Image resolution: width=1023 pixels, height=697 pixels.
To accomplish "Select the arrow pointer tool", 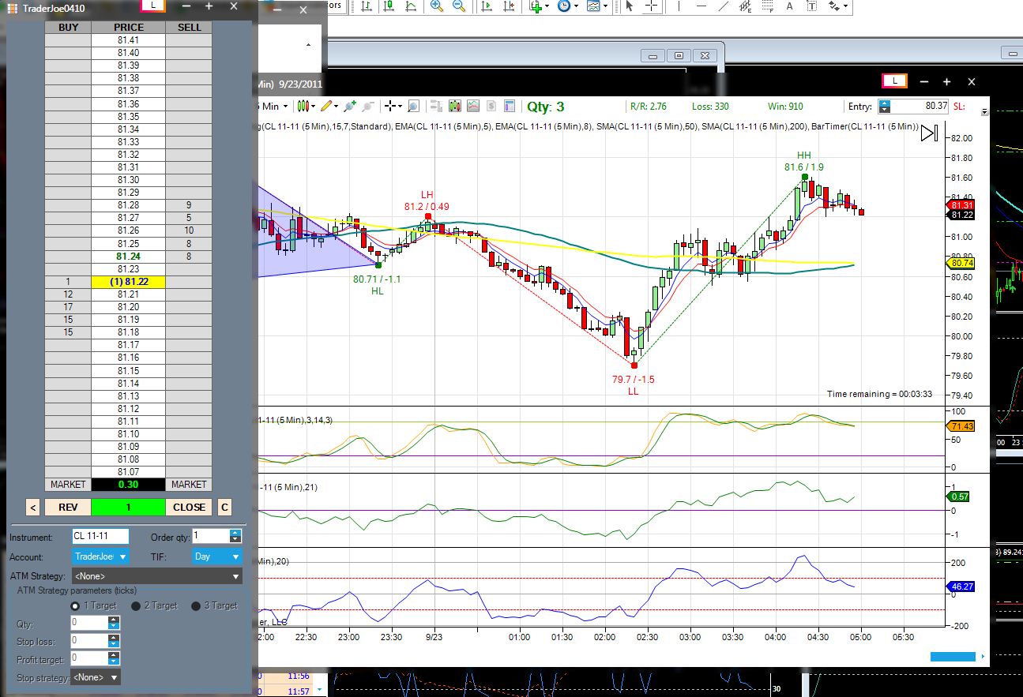I will coord(630,6).
